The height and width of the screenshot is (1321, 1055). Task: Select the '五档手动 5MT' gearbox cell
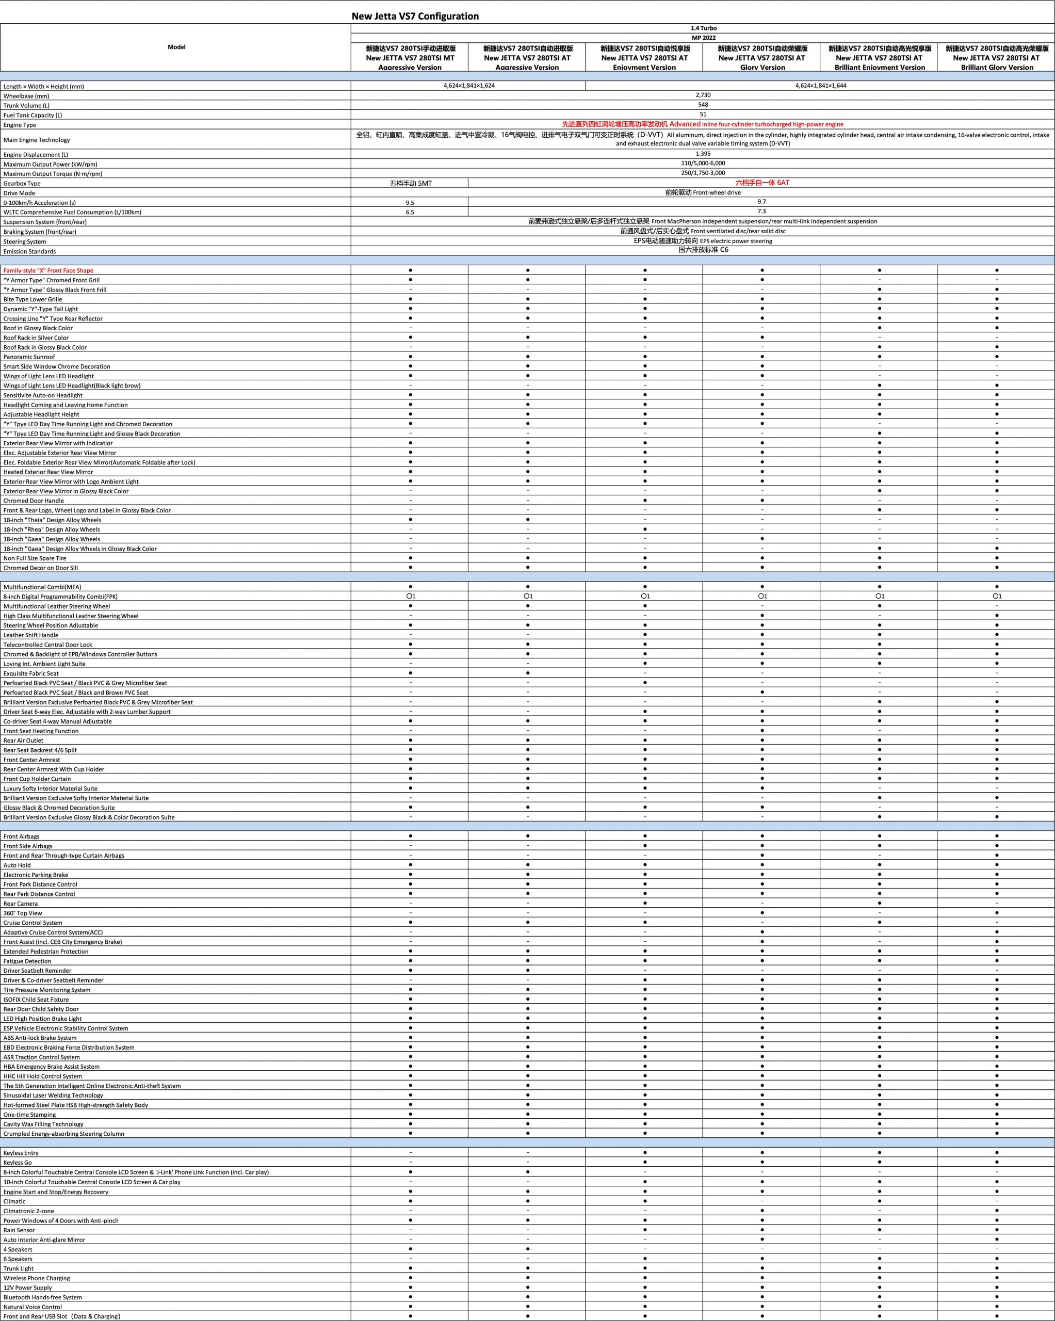tap(411, 183)
